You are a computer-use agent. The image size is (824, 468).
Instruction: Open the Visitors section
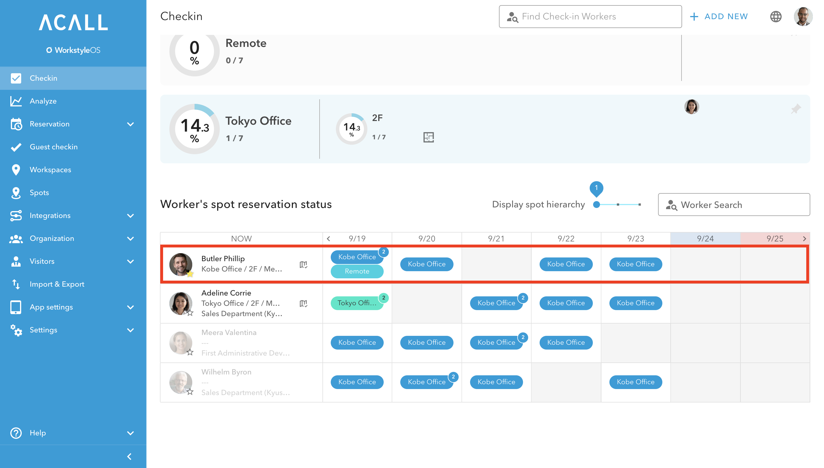(42, 261)
